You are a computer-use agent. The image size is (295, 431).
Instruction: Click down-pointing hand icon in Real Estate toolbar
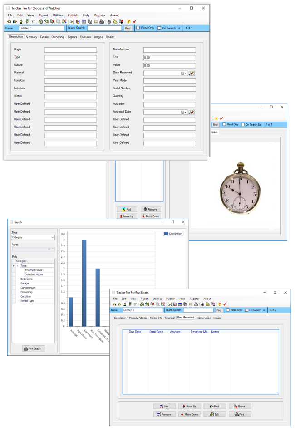[130, 304]
